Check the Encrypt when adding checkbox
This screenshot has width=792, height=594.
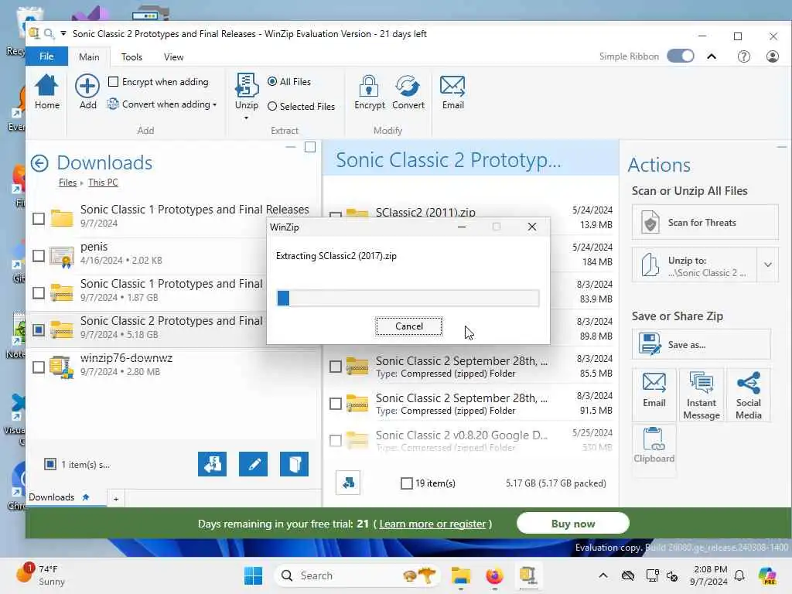point(113,81)
